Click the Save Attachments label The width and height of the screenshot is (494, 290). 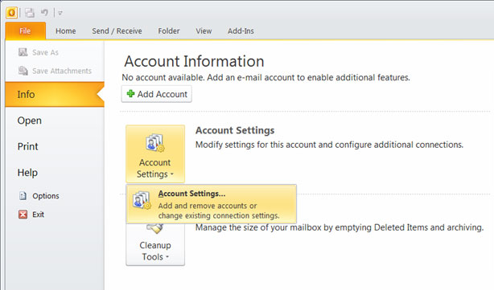pos(62,71)
